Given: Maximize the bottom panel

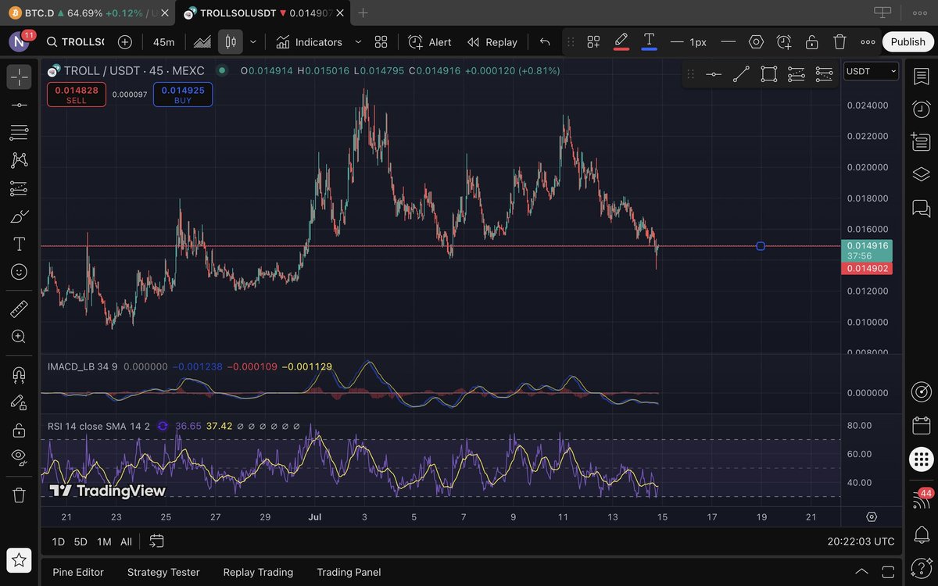Looking at the screenshot, I should pos(887,571).
